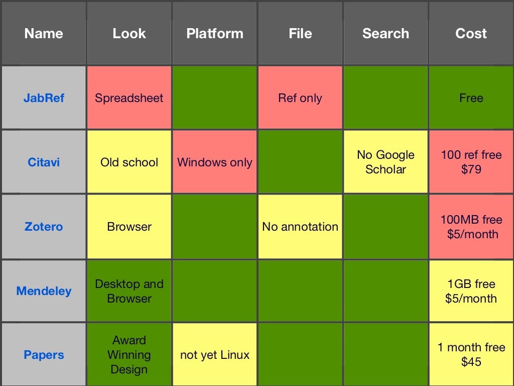Select the Look column header
Image resolution: width=514 pixels, height=386 pixels.
click(129, 33)
